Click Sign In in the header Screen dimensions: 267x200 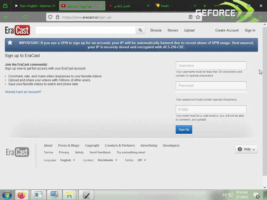[x=250, y=30]
